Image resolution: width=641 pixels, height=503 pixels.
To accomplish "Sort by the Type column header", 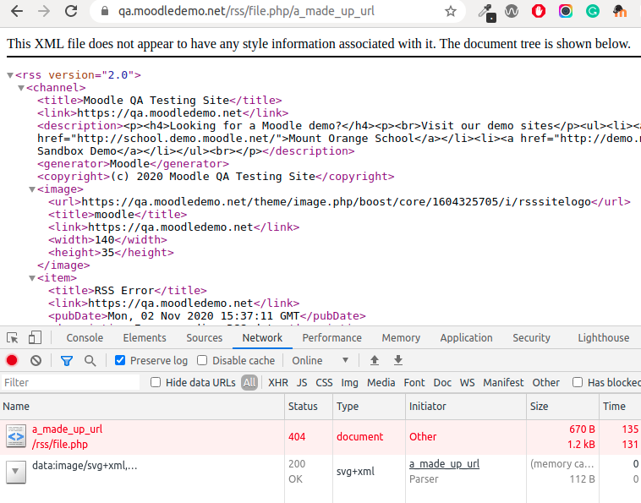I will click(x=370, y=407).
